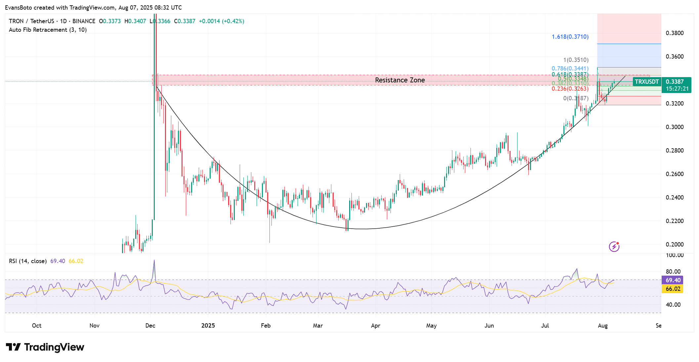Click the 0.236(0.3263) red Fib label

tap(570, 89)
